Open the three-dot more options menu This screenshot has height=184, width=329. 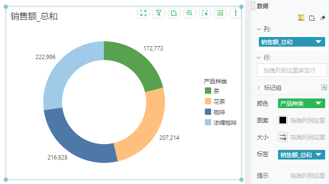pos(235,13)
